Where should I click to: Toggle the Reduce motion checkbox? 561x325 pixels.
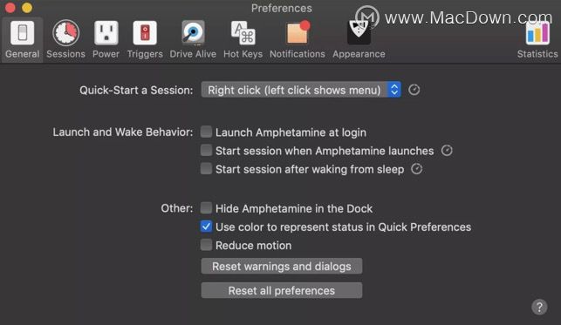coord(206,245)
